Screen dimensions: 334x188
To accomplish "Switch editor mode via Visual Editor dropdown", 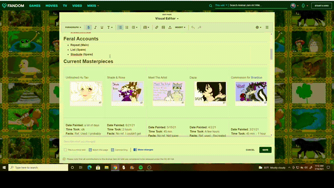I will click(x=167, y=19).
